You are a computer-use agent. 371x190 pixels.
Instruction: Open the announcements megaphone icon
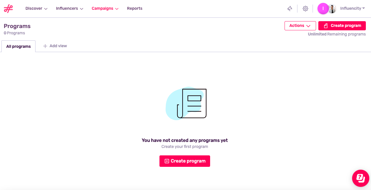point(290,8)
